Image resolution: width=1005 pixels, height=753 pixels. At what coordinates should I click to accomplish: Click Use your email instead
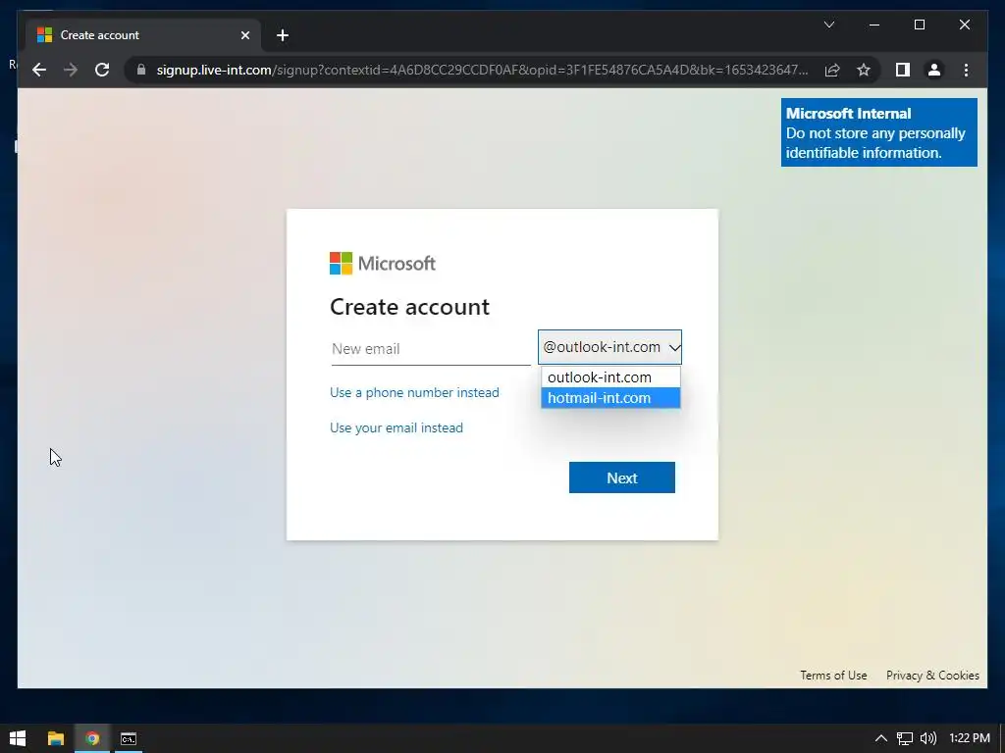pyautogui.click(x=397, y=427)
